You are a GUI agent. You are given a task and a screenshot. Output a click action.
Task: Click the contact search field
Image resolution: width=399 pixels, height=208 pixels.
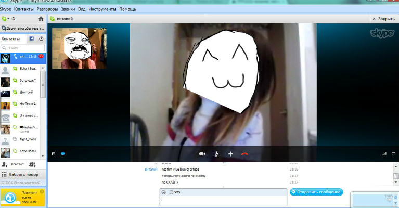23,48
